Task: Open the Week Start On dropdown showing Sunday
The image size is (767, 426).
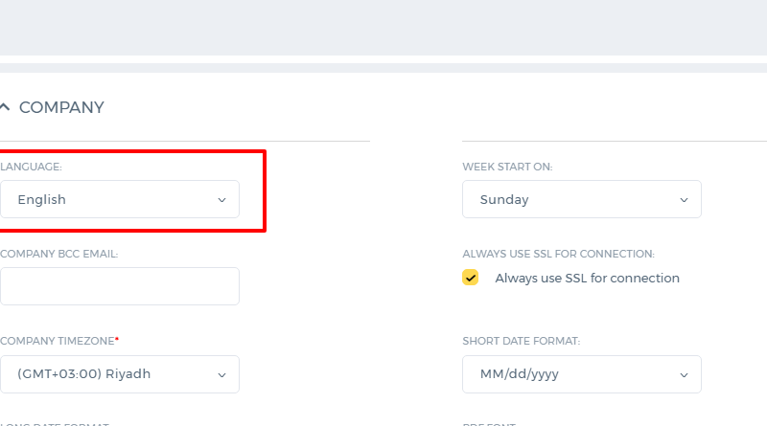Action: coord(582,199)
